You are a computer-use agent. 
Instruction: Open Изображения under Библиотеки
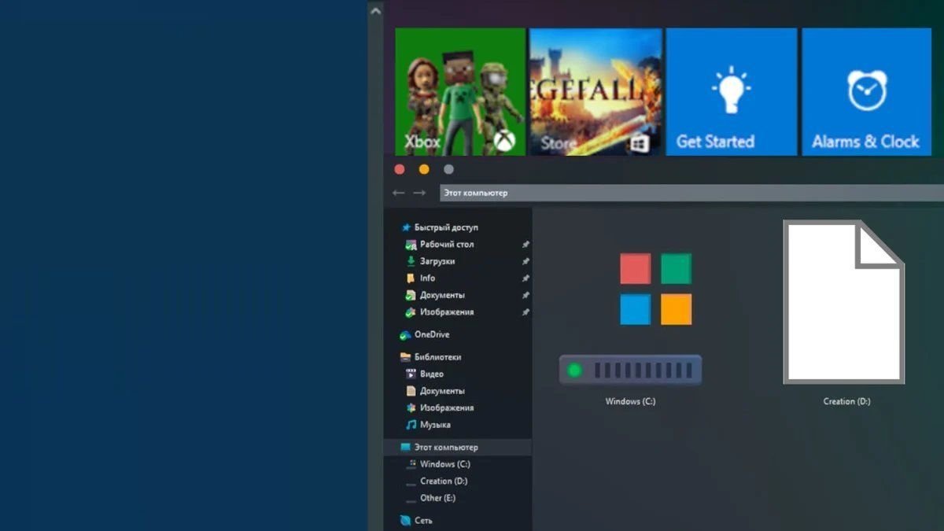pos(447,408)
